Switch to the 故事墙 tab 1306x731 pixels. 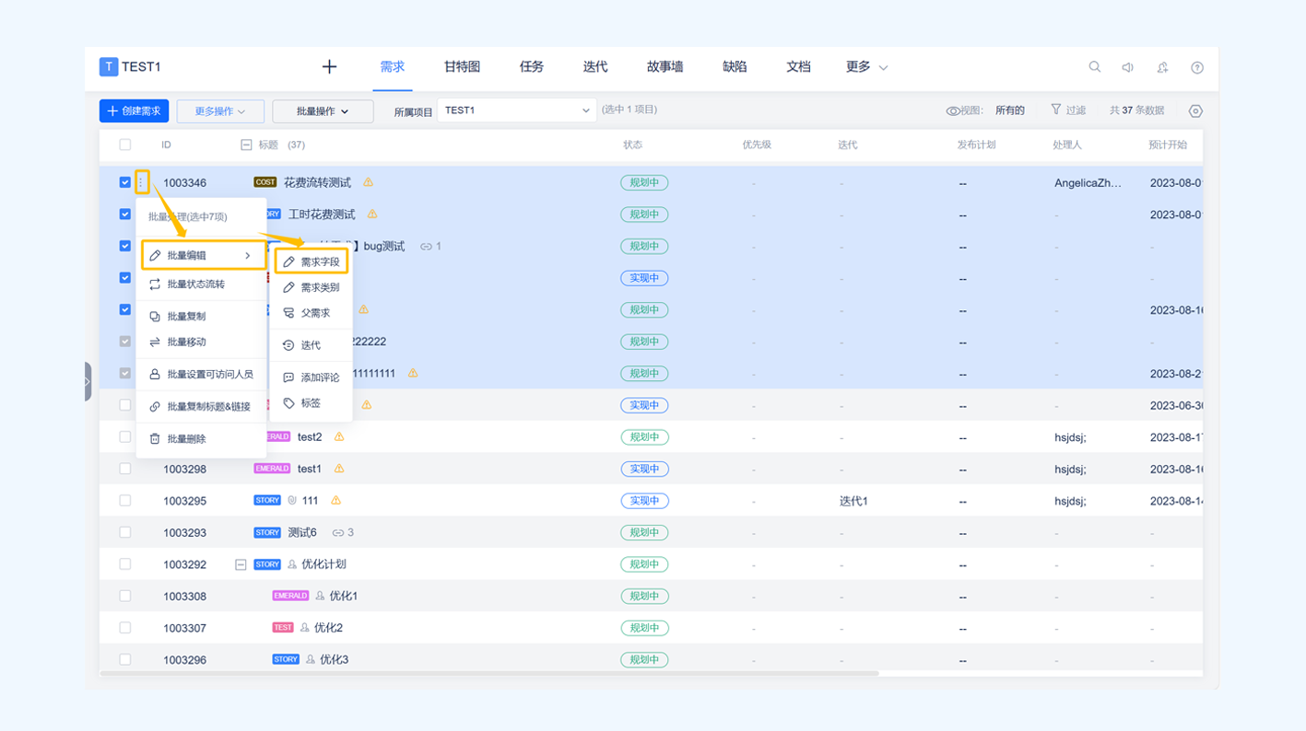[665, 66]
